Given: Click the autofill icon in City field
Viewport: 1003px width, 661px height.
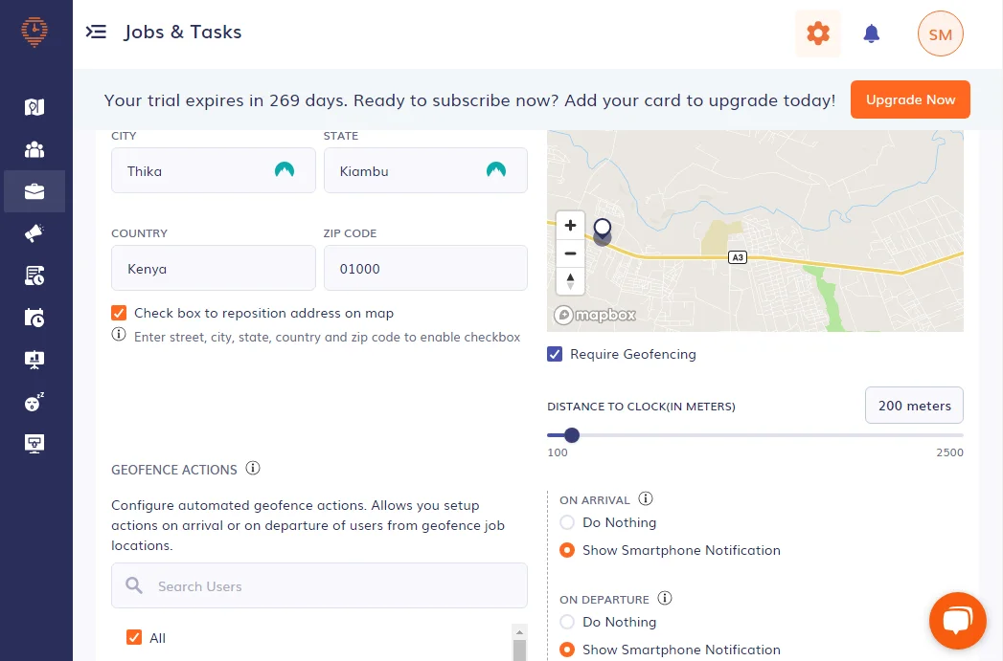Looking at the screenshot, I should pyautogui.click(x=284, y=170).
